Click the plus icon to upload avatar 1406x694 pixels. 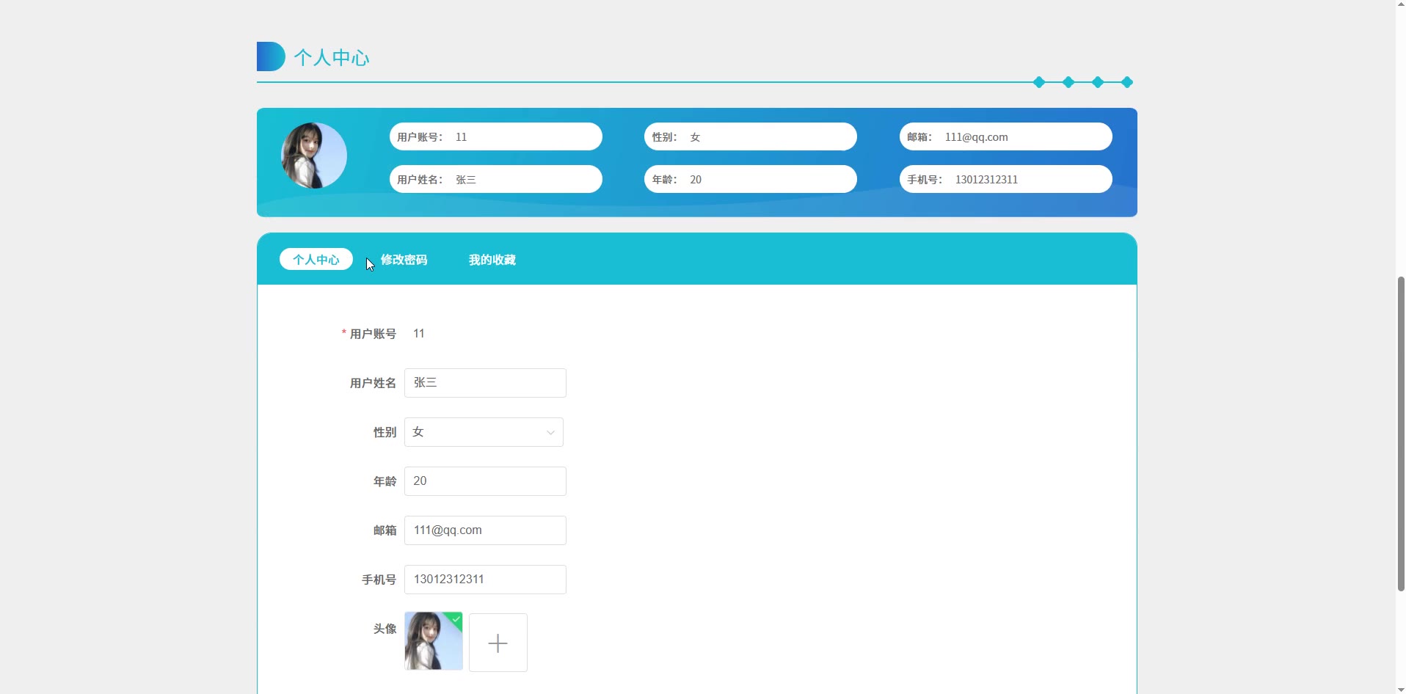click(x=498, y=643)
